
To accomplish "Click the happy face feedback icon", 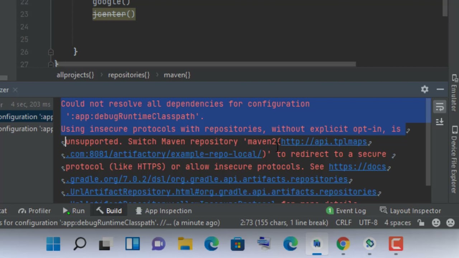I will 436,223.
